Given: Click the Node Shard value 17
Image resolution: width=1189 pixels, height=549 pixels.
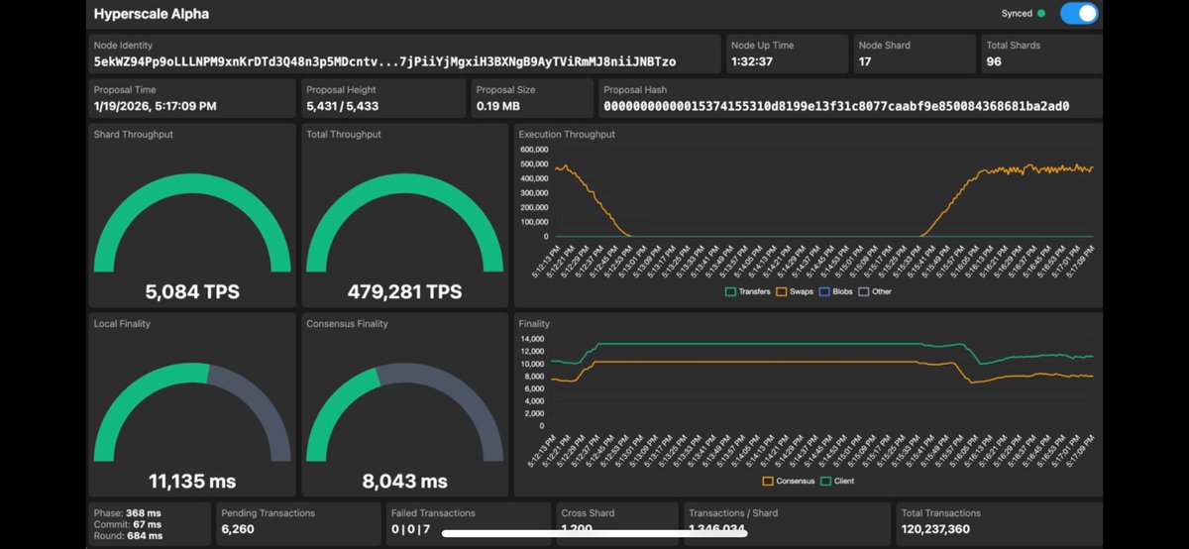Looking at the screenshot, I should (865, 61).
